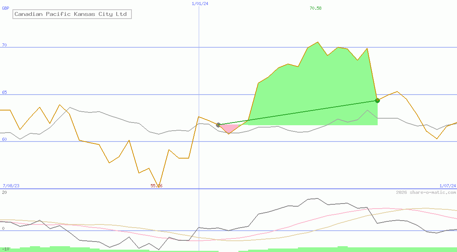This screenshot has height=252, width=457.
Task: Click the pink loss triangle area
Action: click(229, 128)
